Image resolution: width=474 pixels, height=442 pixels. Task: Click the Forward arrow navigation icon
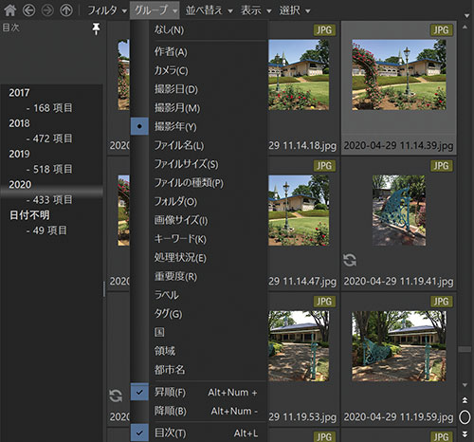point(47,10)
